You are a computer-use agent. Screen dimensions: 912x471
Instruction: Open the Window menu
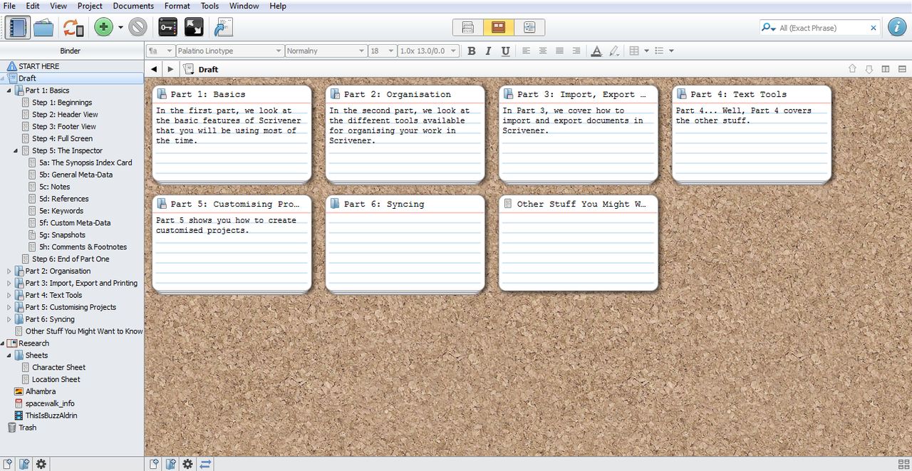[x=244, y=6]
